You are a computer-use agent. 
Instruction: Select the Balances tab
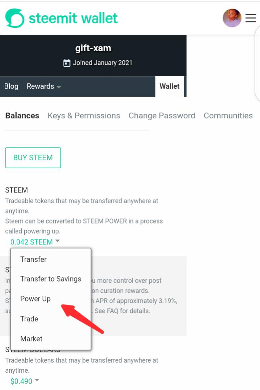tap(22, 116)
